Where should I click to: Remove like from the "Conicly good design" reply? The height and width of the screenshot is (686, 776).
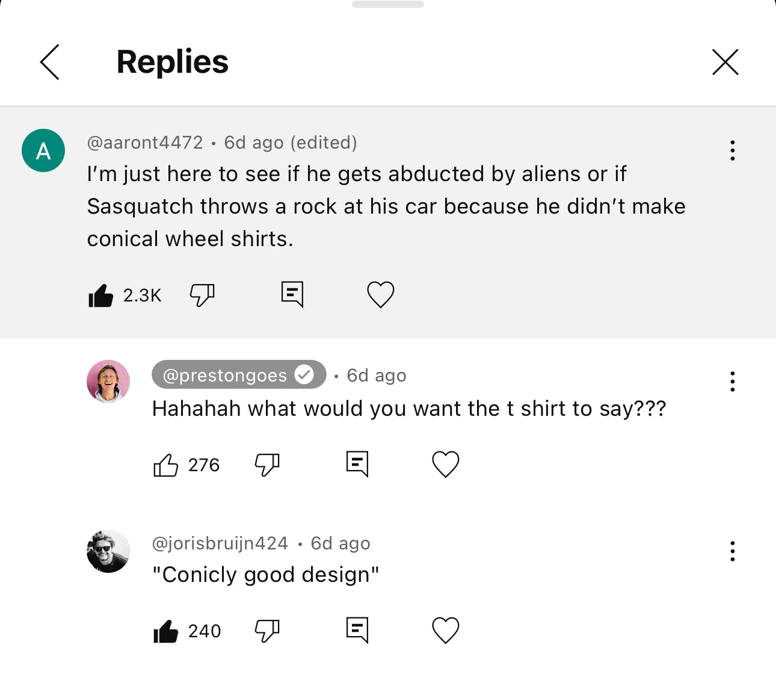tap(165, 631)
